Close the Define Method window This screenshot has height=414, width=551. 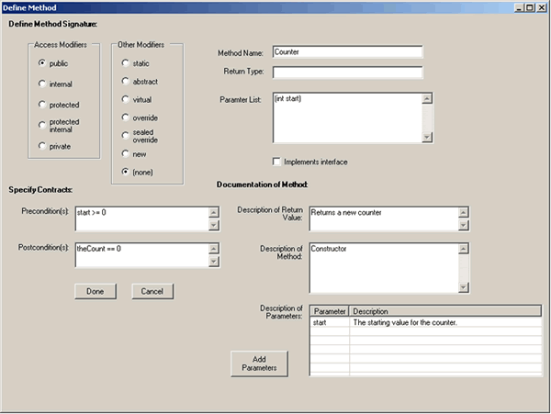(x=542, y=7)
